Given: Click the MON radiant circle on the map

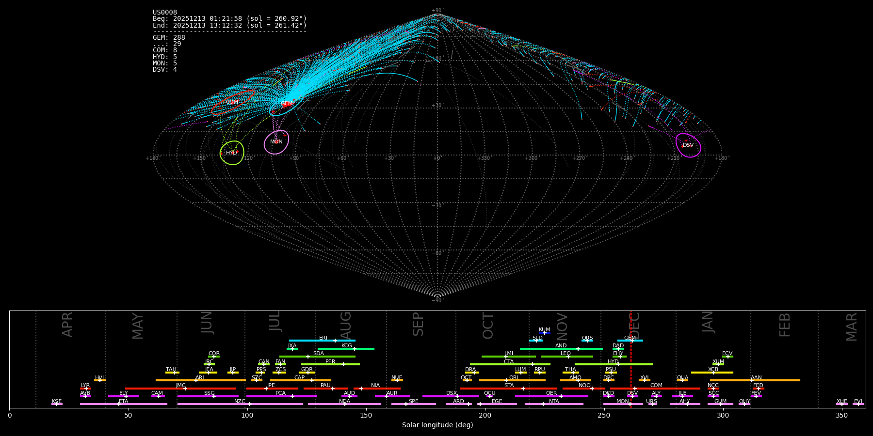Looking at the screenshot, I should point(276,142).
